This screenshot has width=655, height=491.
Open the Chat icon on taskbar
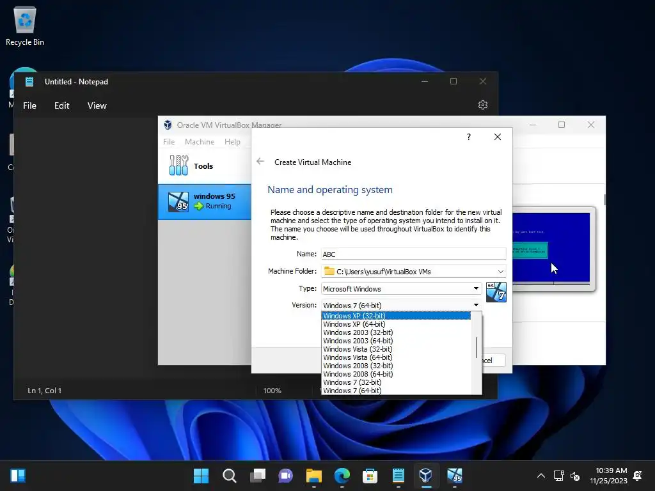286,476
